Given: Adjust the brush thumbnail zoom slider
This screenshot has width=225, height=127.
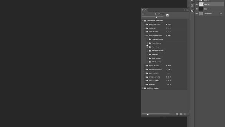Looking at the screenshot, I should pyautogui.click(x=148, y=114).
